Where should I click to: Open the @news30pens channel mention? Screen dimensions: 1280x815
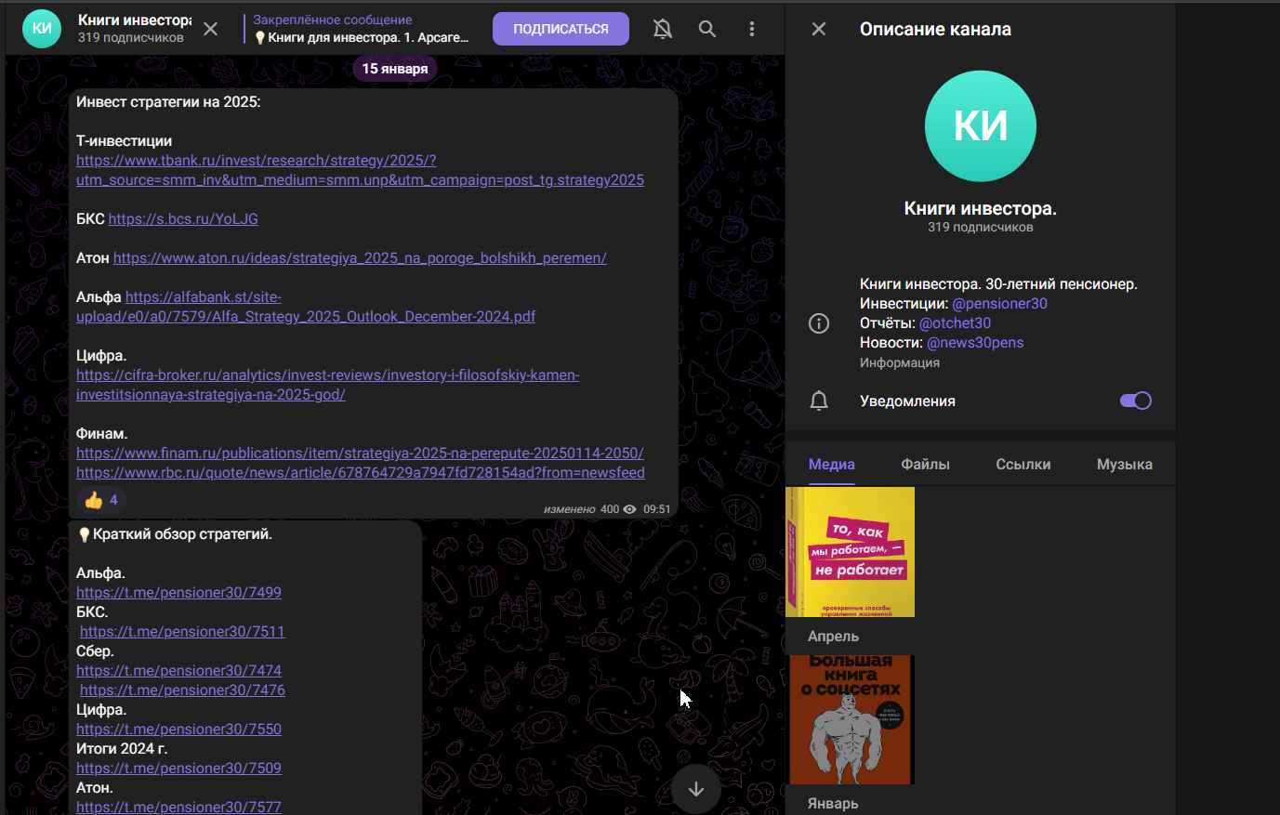[975, 343]
